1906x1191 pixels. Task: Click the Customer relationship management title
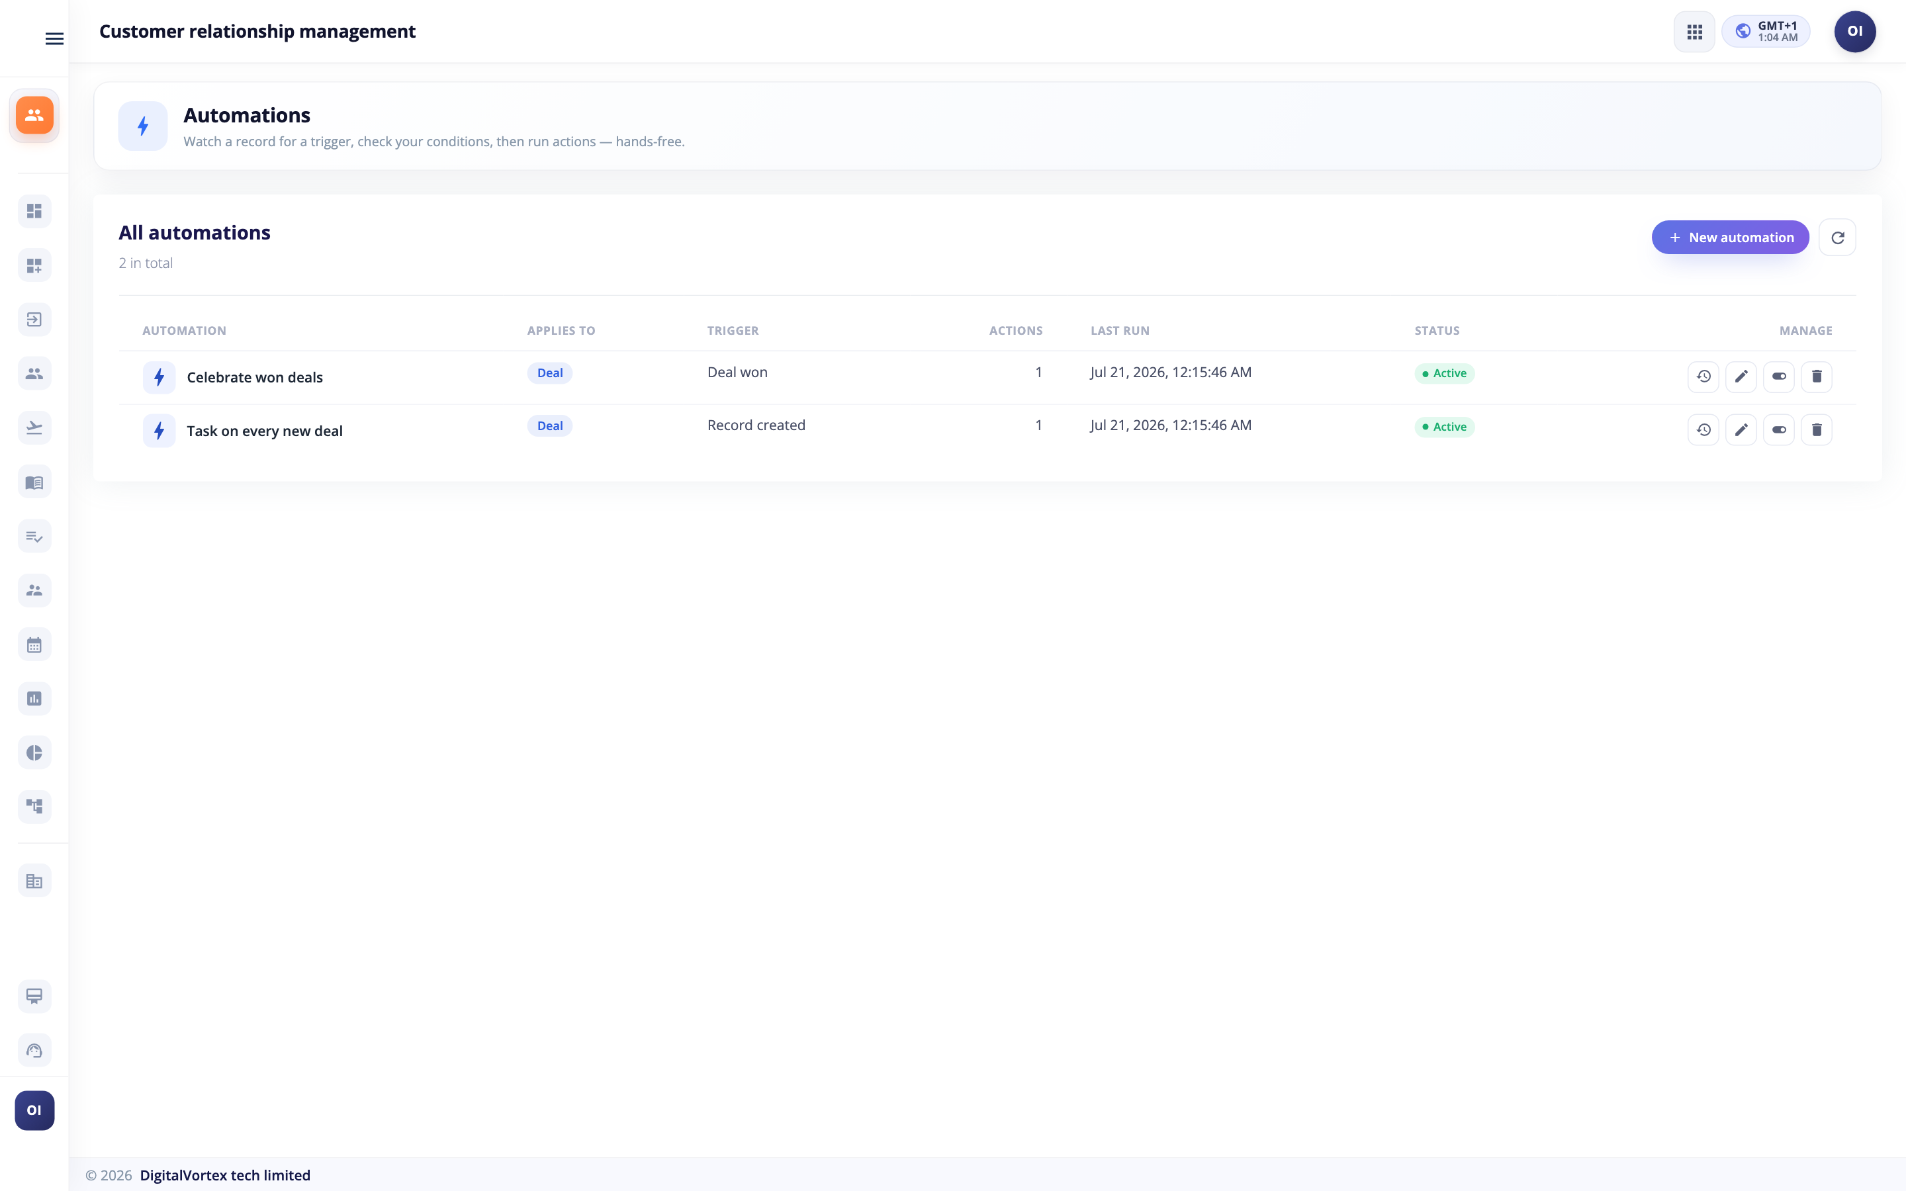[x=257, y=32]
